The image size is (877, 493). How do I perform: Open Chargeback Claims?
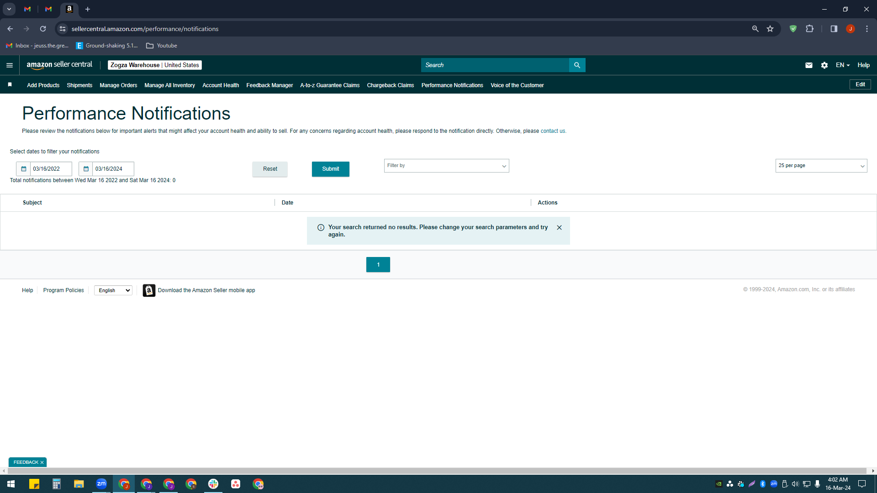[391, 85]
